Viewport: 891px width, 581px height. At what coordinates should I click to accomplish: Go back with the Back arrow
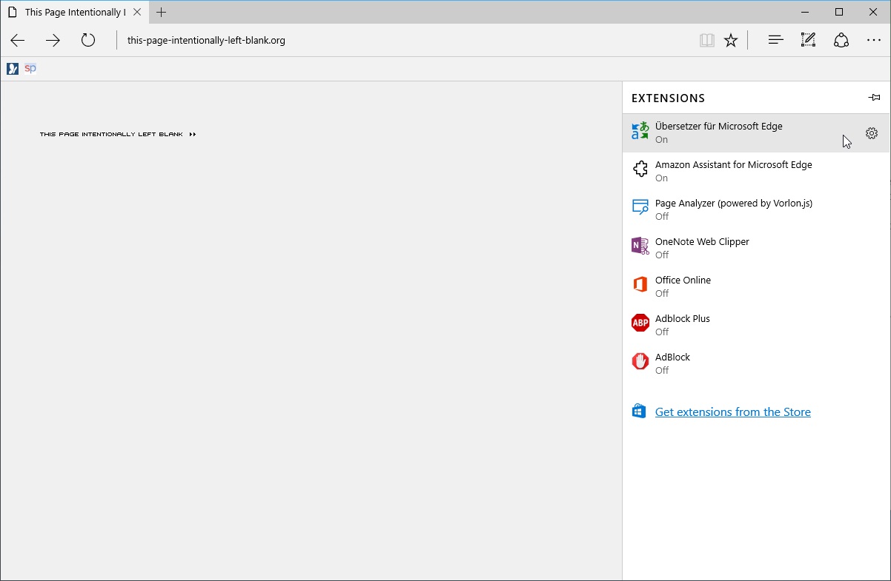[18, 41]
